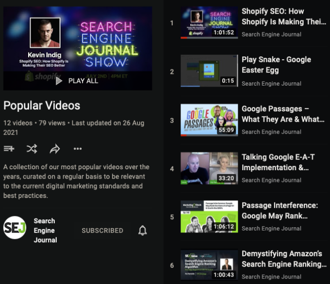Click title 'Play Snake - Google Easter Egg'
Viewport: 330px width, 284px height.
pos(276,65)
